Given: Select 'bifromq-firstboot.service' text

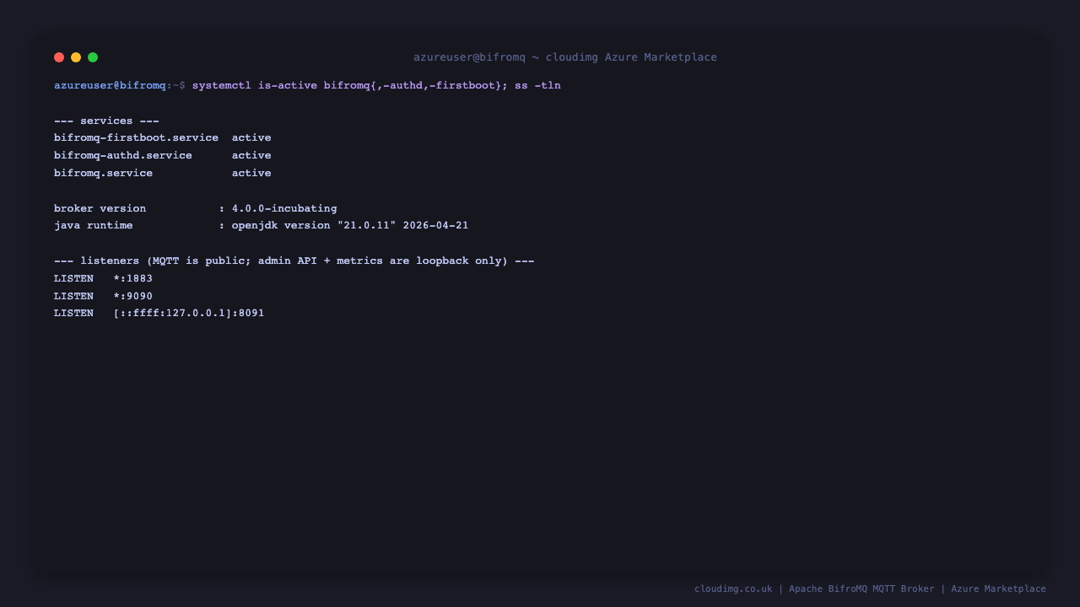Looking at the screenshot, I should tap(136, 137).
